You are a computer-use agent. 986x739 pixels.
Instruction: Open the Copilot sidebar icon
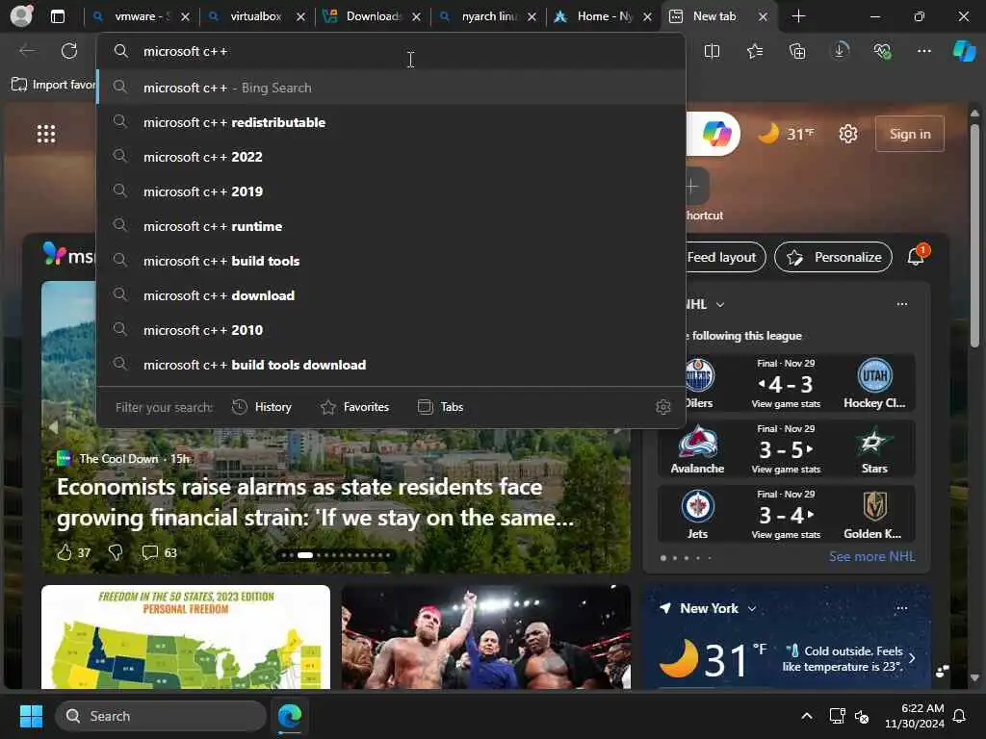click(965, 51)
